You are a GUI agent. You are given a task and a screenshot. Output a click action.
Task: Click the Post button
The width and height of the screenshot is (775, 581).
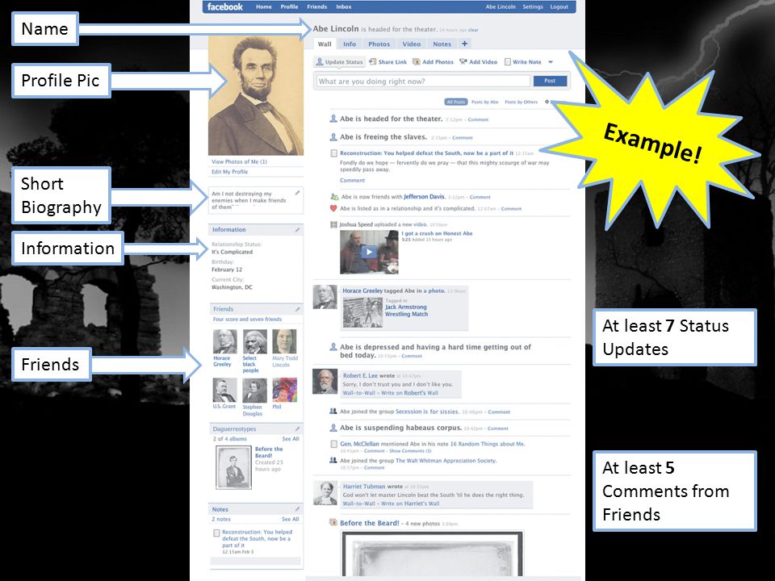pyautogui.click(x=550, y=81)
